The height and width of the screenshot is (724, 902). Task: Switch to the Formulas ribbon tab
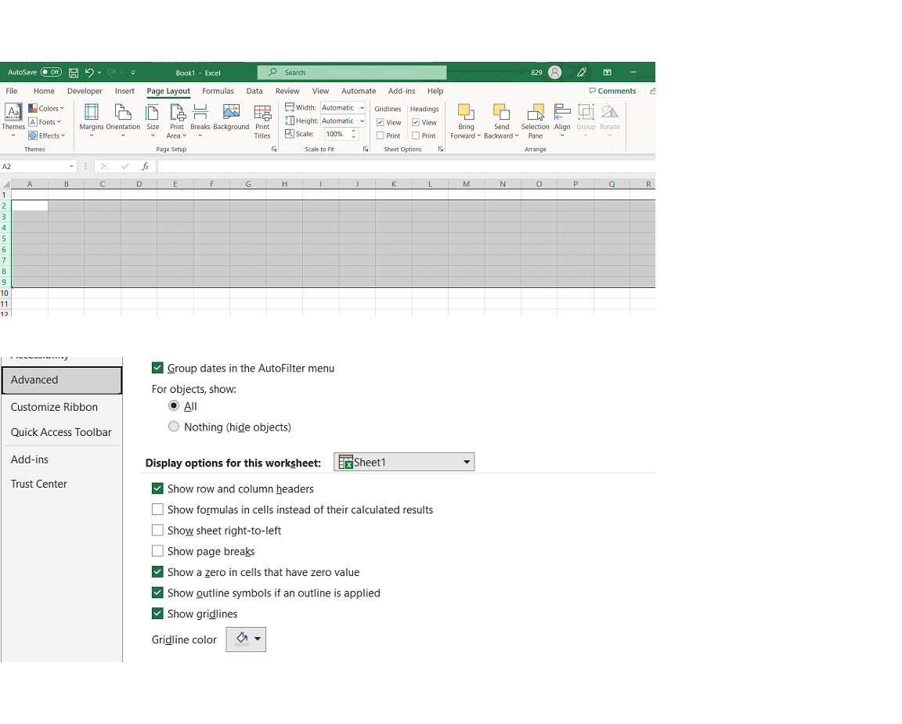pyautogui.click(x=218, y=91)
